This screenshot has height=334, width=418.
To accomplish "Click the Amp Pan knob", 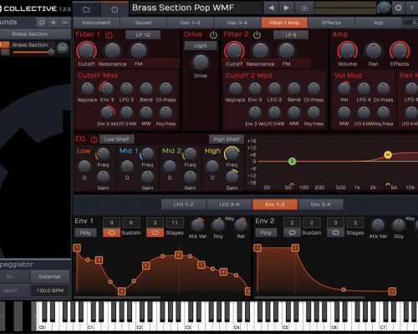I will pos(373,51).
